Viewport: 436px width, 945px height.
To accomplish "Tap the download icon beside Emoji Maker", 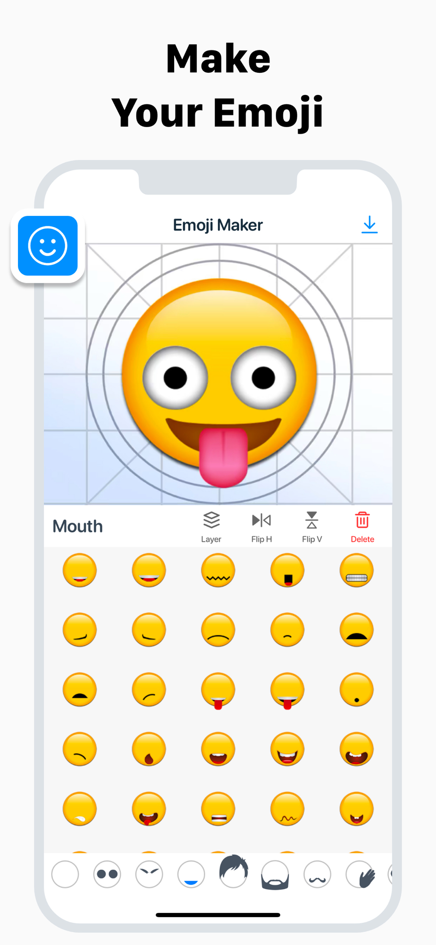I will tap(369, 224).
